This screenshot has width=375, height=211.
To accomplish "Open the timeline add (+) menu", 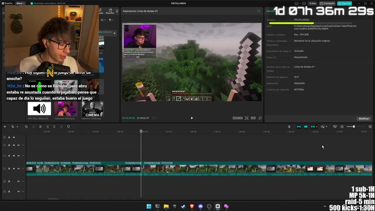I will click(5, 127).
